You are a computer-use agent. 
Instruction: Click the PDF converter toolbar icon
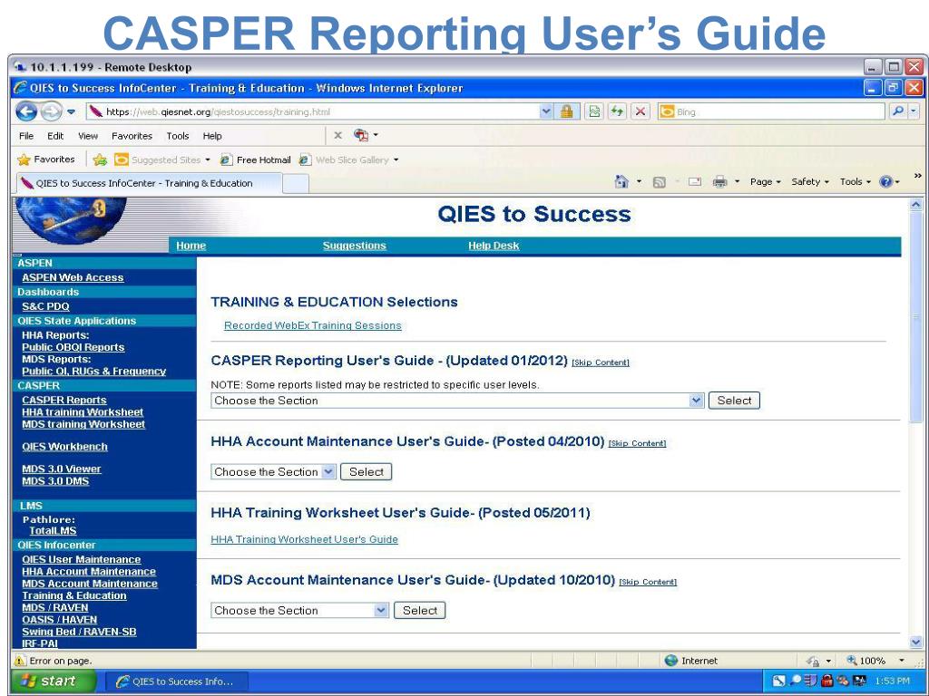coord(361,135)
